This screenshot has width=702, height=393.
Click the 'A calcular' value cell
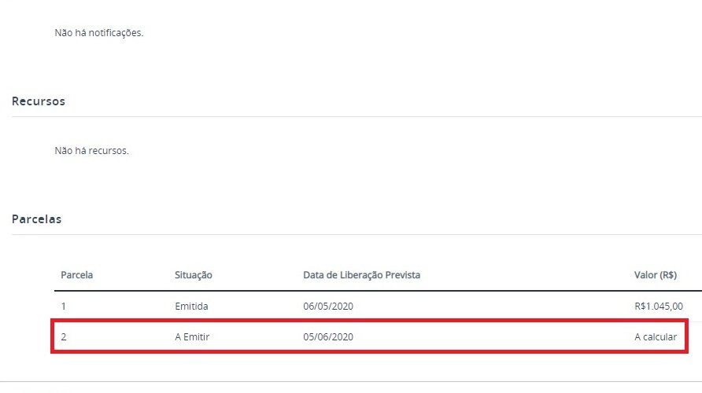pyautogui.click(x=655, y=337)
